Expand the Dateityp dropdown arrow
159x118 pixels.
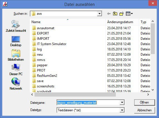pyautogui.click(x=122, y=110)
